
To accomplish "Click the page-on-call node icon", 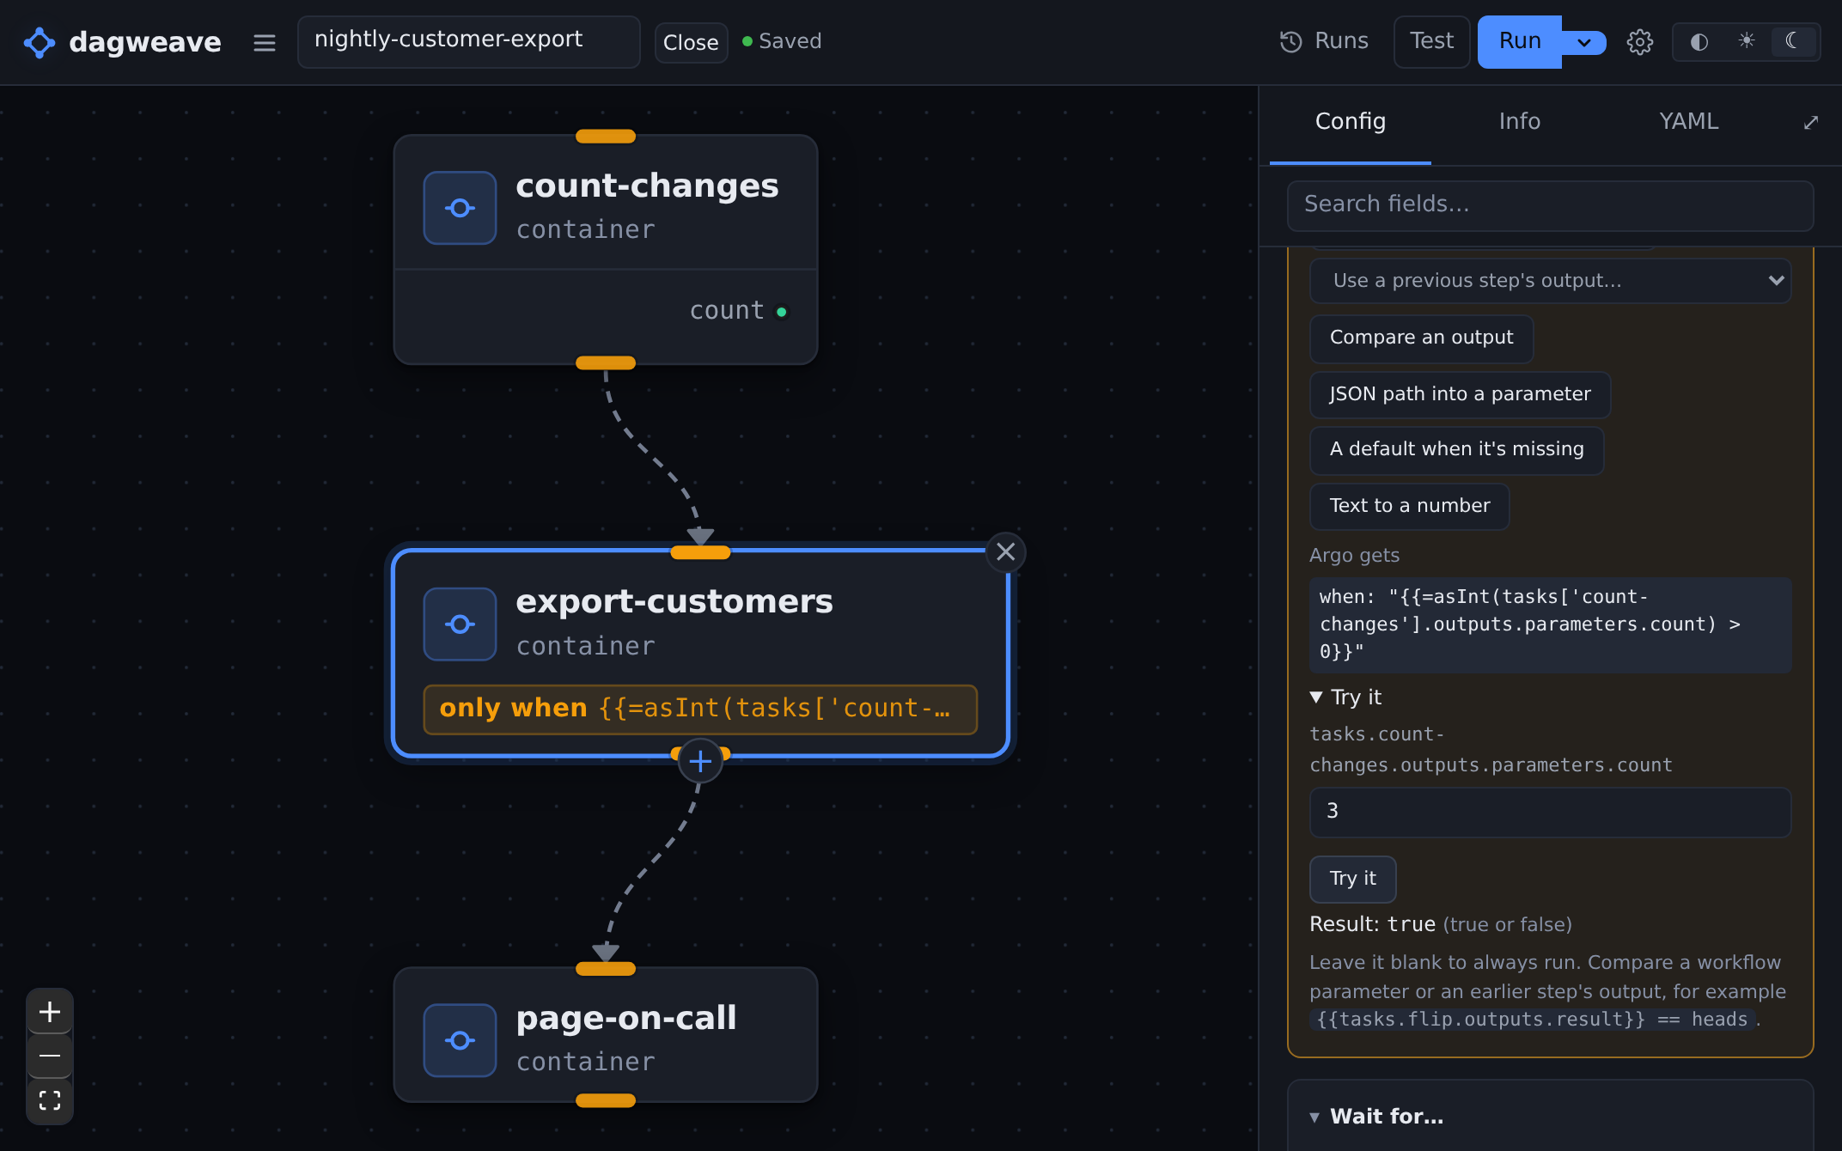I will coord(460,1040).
